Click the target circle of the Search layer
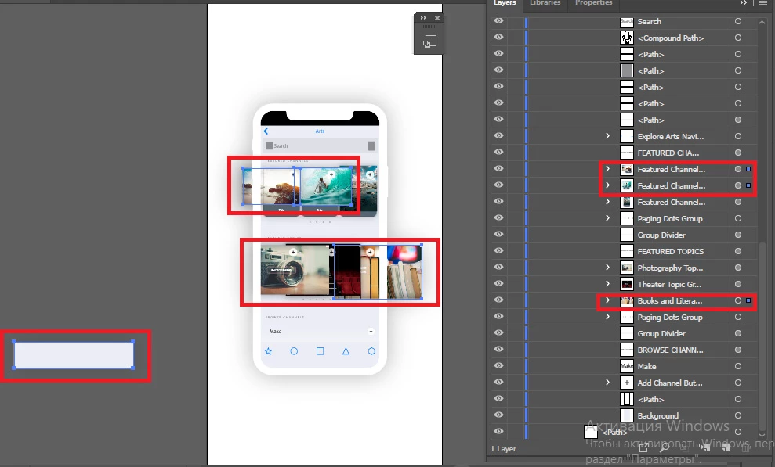 738,21
